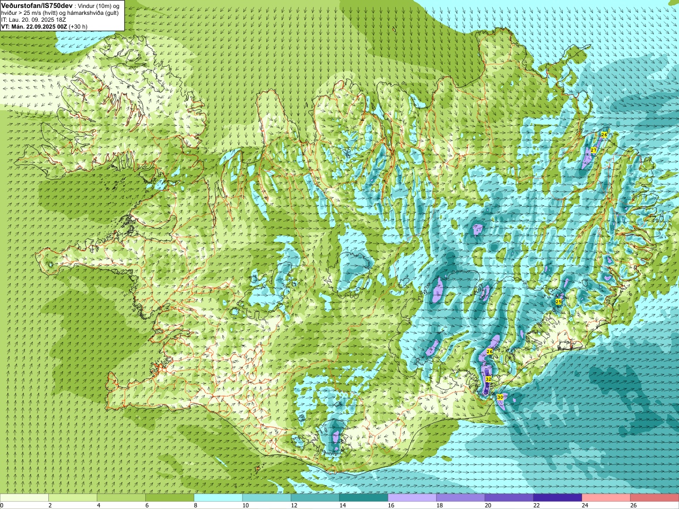679x509 pixels.
Task: Click the light lavender 16–18 m/s legend swatch
Action: [x=412, y=498]
